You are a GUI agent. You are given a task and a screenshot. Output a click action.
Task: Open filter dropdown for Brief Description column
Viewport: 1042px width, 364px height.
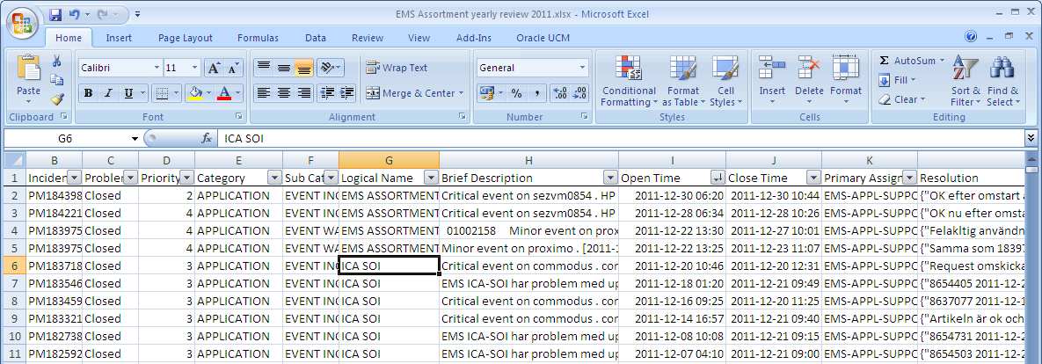[610, 178]
